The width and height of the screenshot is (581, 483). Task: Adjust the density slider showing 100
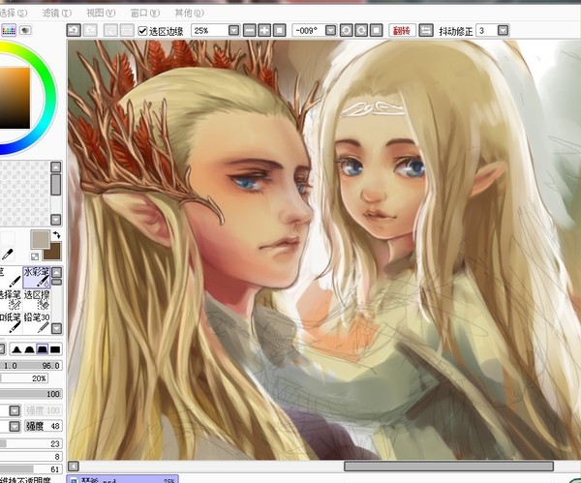(x=31, y=394)
